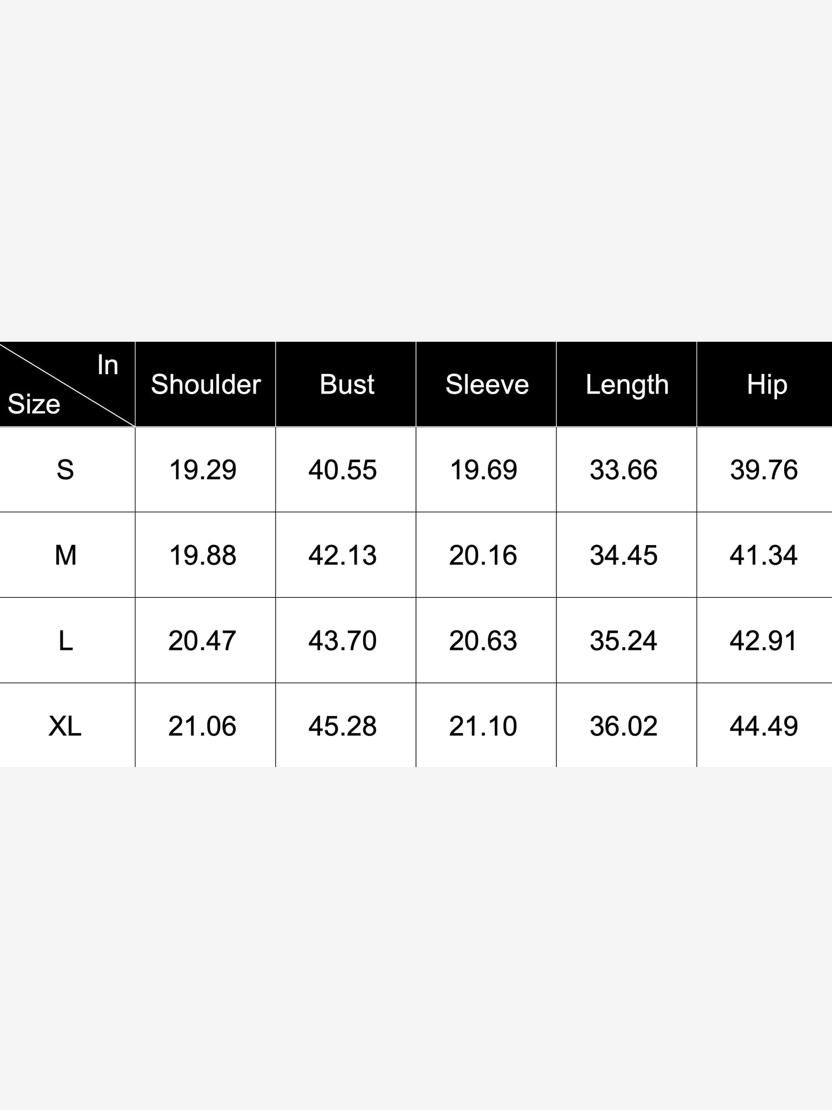Select the Bust column header
The width and height of the screenshot is (832, 1110).
point(347,384)
